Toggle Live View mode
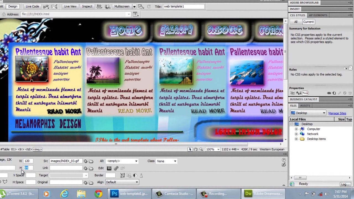Viewport: 354px width, 199px height. [70, 6]
